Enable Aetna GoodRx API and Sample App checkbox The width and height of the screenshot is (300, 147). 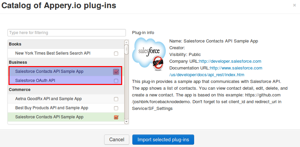116,99
